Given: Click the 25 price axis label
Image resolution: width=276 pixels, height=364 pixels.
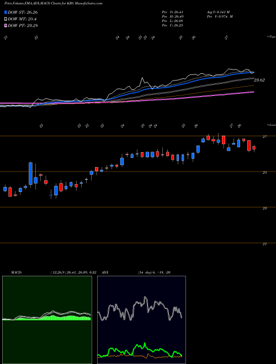Looking at the screenshot, I should 264,173.
